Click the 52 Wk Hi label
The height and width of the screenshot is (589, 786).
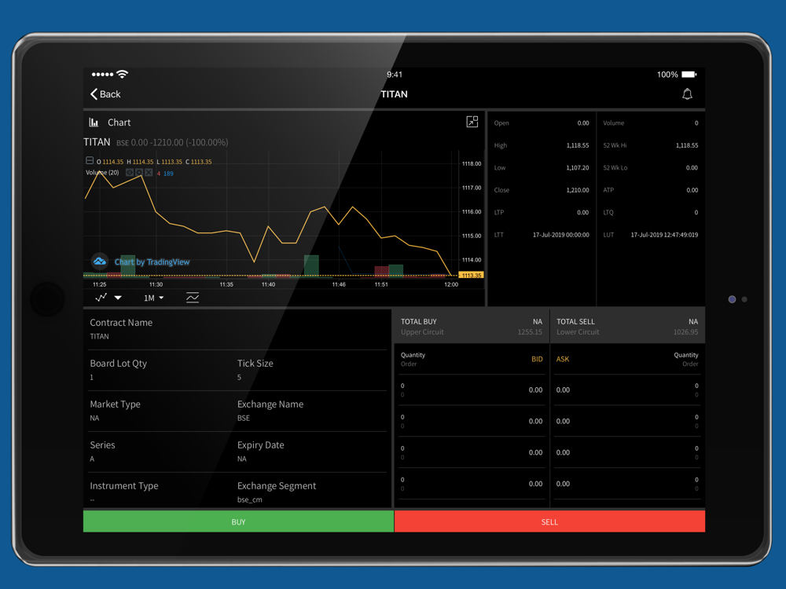[615, 145]
